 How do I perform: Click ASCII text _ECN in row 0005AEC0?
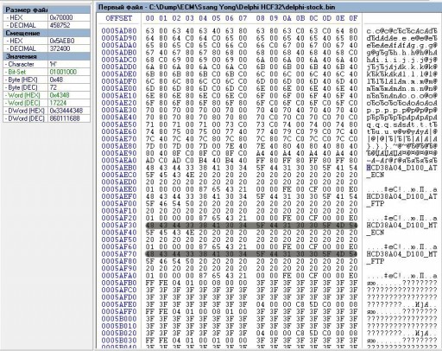[376, 175]
